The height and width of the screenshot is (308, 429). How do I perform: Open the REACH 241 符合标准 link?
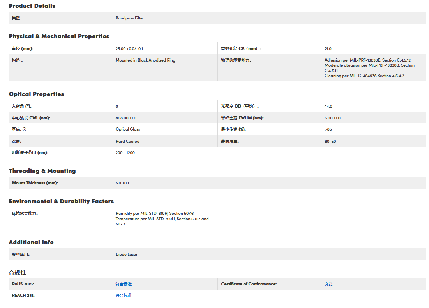(x=124, y=295)
